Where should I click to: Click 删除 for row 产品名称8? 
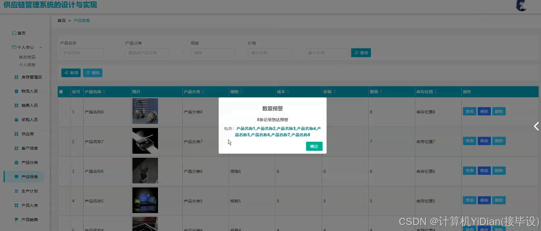pyautogui.click(x=499, y=112)
